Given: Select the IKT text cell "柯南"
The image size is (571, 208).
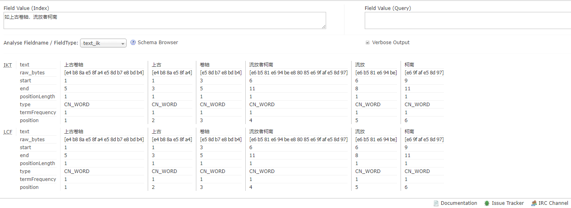Looking at the screenshot, I should click(x=409, y=65).
